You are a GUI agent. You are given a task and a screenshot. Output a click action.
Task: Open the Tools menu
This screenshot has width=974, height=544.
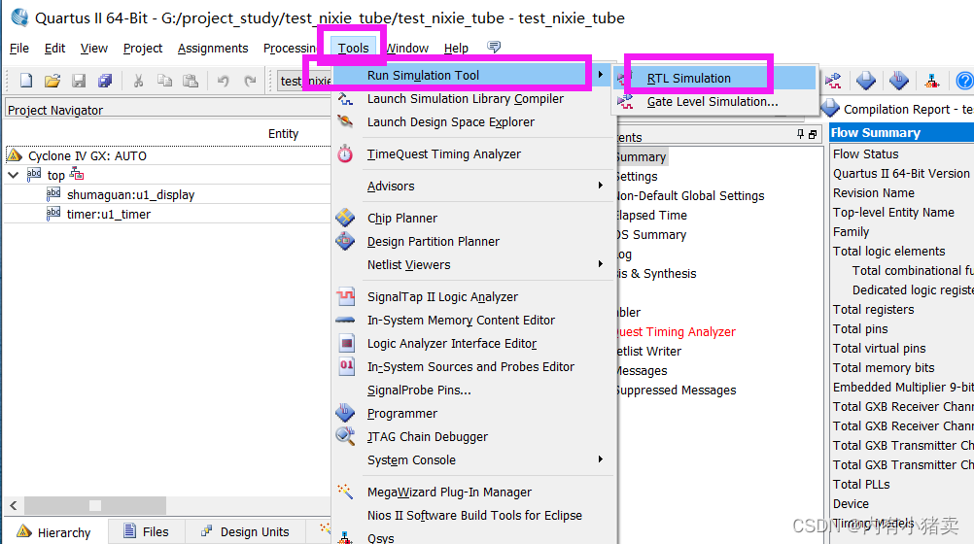click(353, 48)
